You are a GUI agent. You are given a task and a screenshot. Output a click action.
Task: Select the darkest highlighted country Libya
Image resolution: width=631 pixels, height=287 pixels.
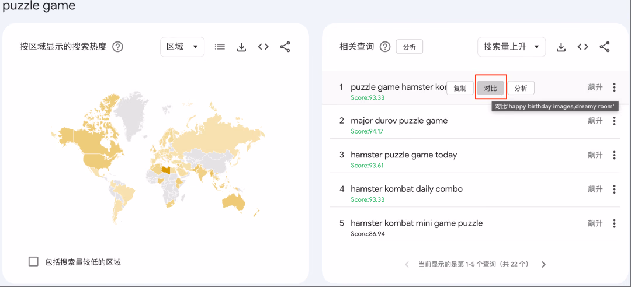[165, 170]
